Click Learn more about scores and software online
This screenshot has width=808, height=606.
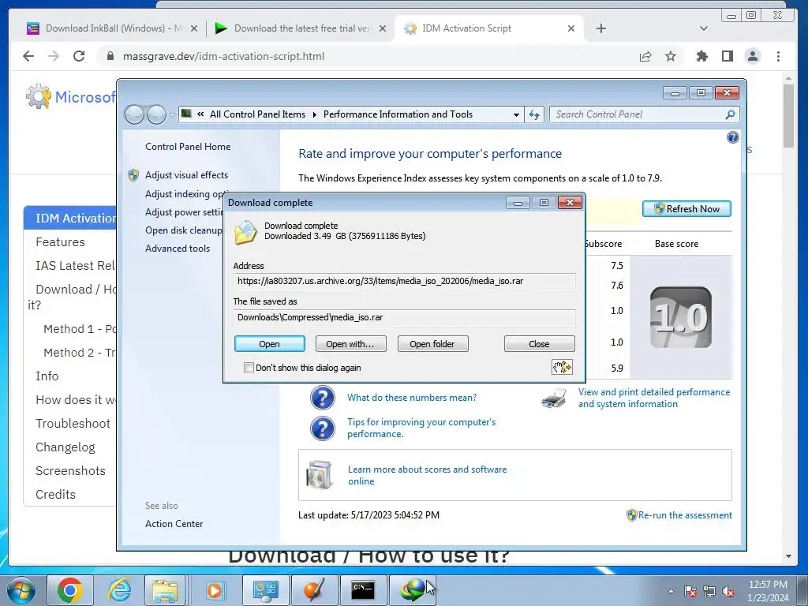pos(427,475)
